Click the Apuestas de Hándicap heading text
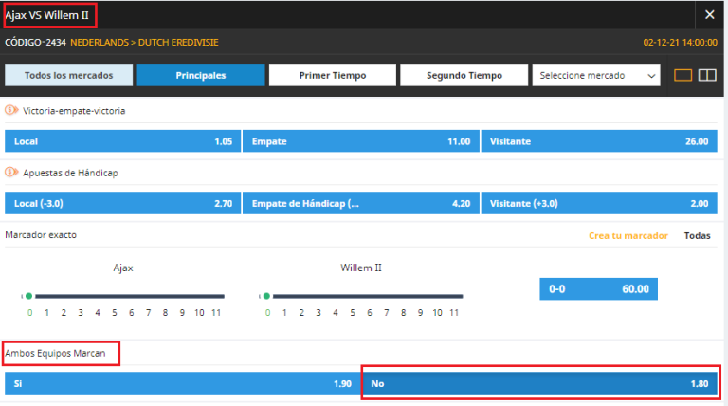 point(70,173)
